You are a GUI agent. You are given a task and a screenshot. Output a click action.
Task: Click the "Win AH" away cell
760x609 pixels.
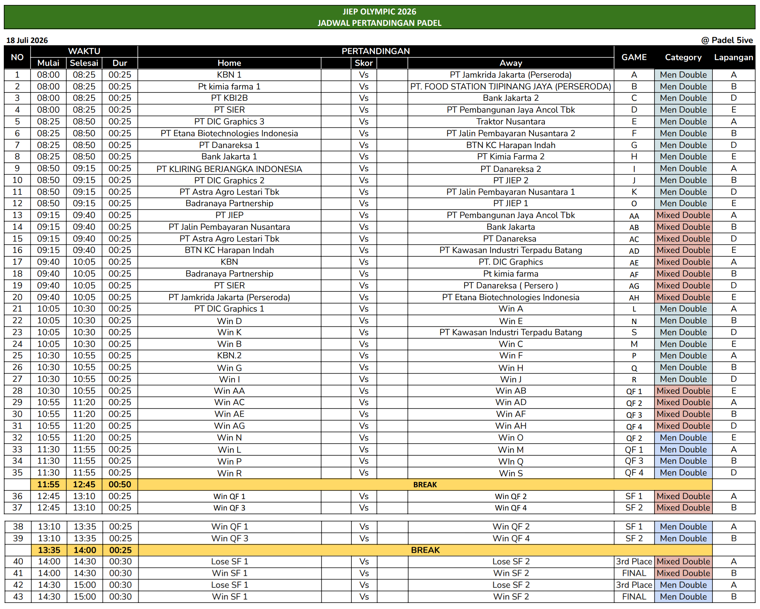[x=511, y=426]
